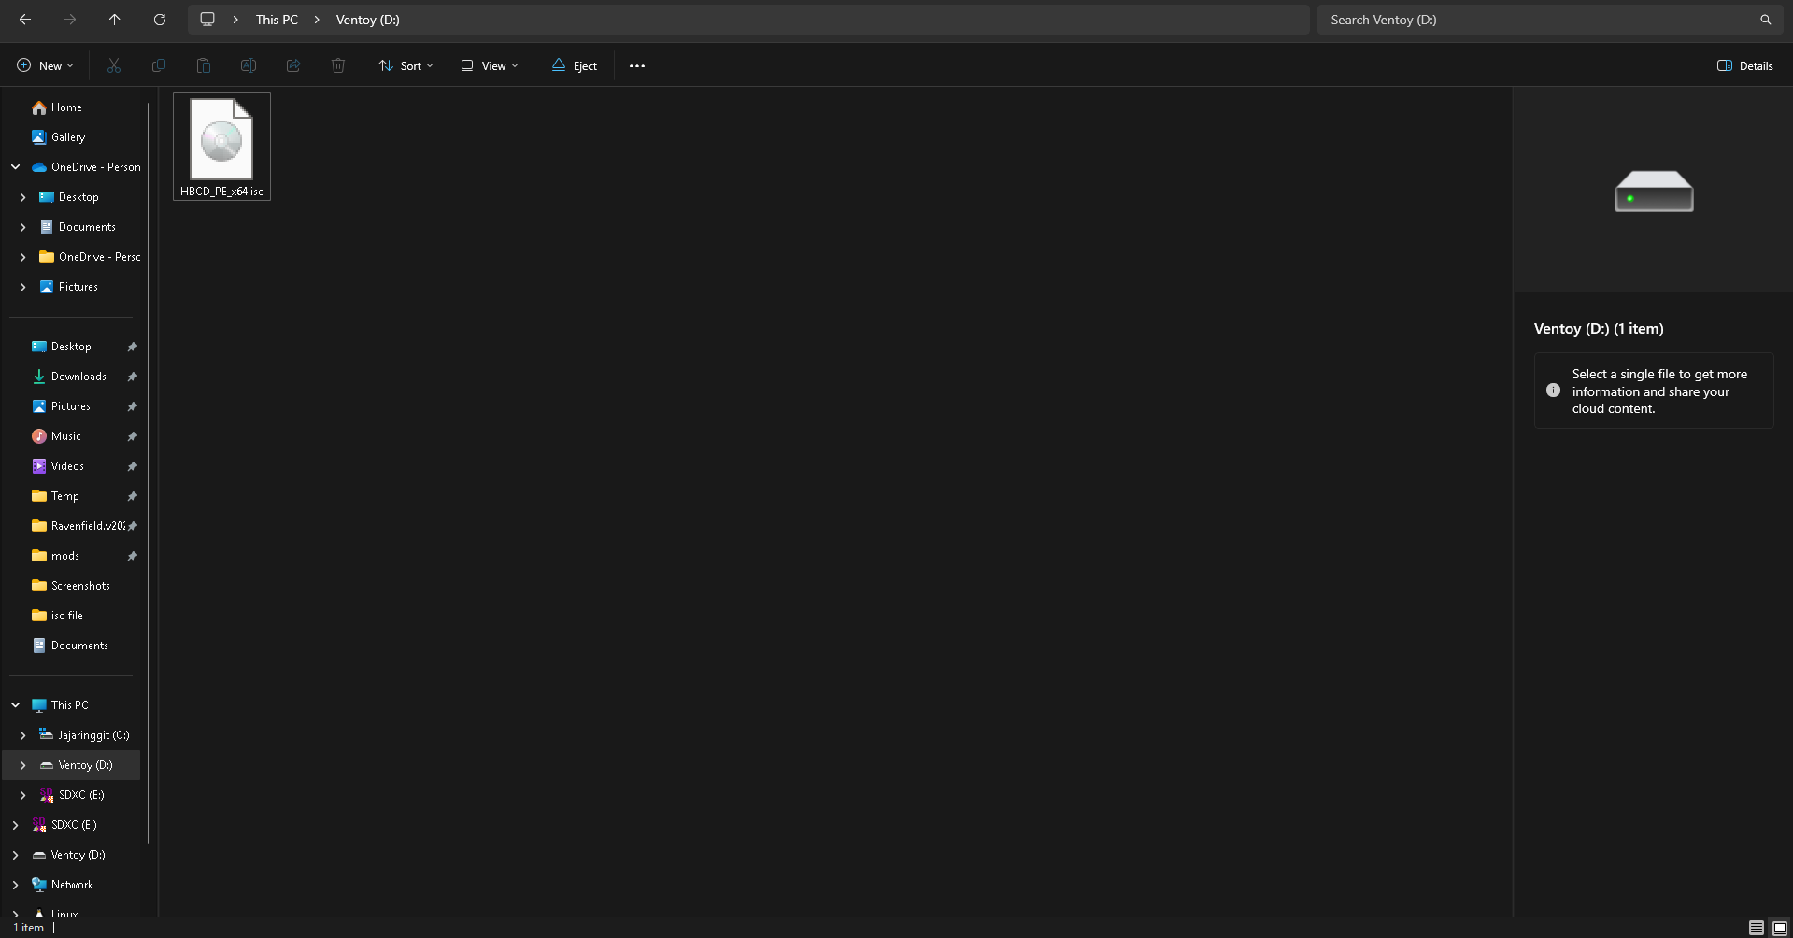Screen dimensions: 1793x938
Task: Collapse the This PC tree node
Action: click(x=16, y=705)
